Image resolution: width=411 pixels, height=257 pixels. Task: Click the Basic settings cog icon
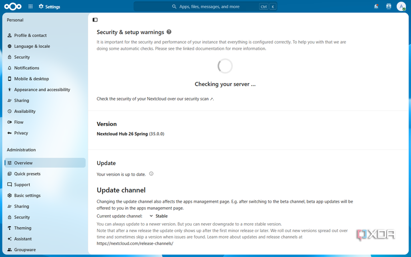pyautogui.click(x=9, y=195)
